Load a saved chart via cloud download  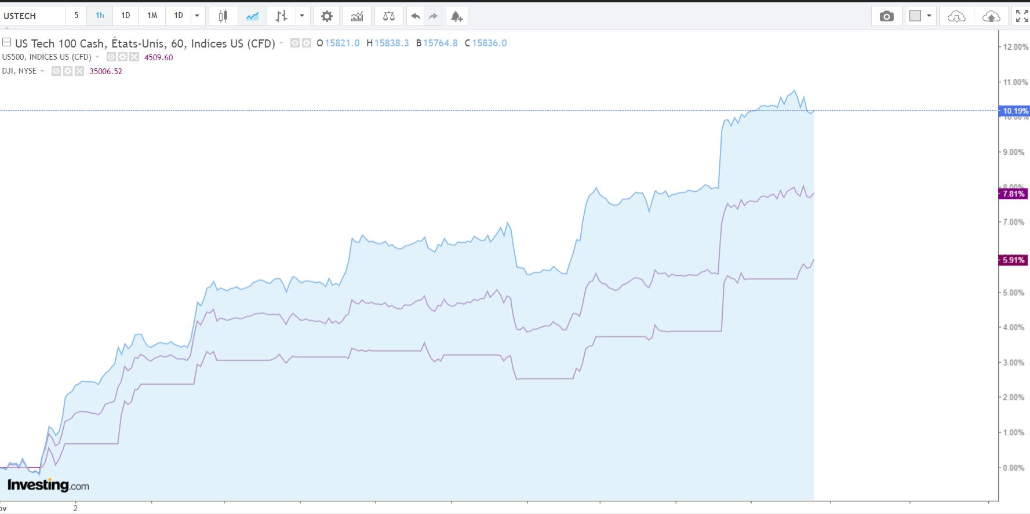click(956, 16)
